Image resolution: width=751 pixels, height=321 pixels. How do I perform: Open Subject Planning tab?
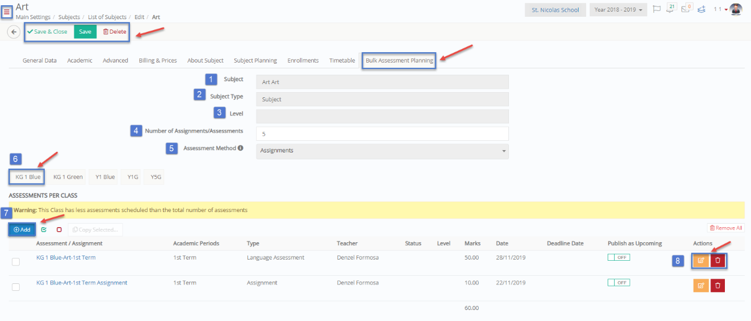click(255, 60)
